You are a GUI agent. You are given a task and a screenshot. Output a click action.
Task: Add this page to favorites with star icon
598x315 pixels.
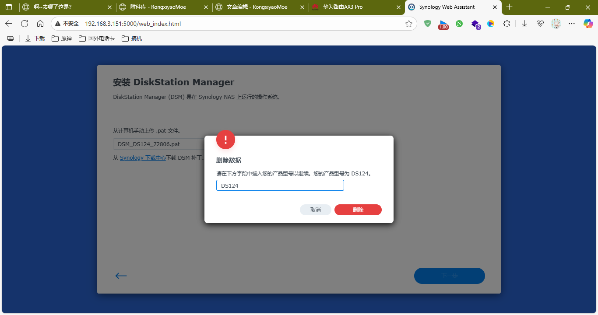pos(409,24)
